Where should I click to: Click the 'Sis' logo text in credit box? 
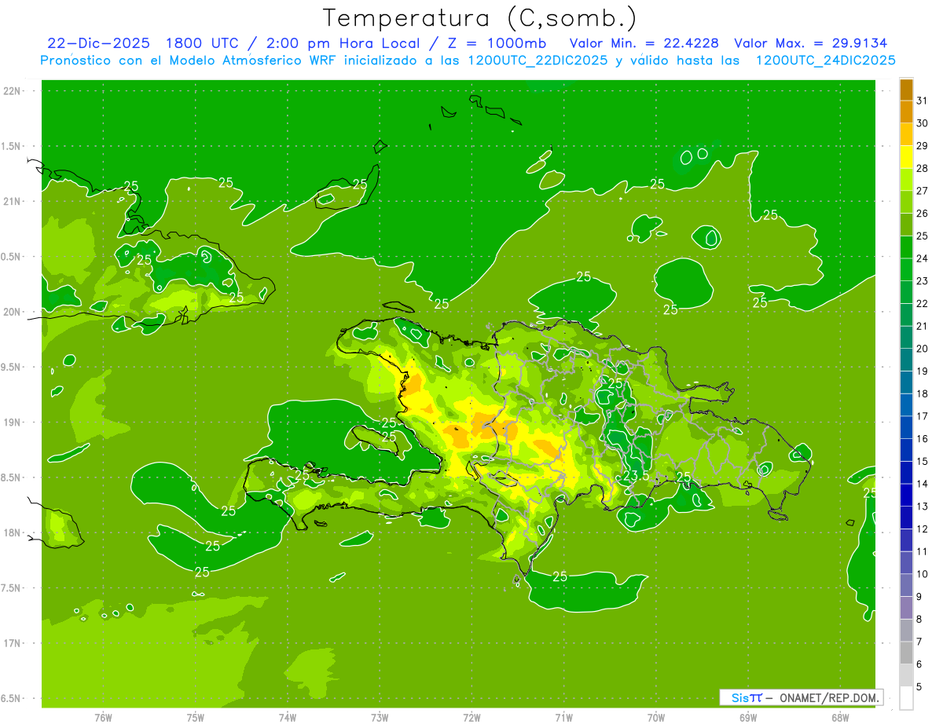(x=739, y=697)
